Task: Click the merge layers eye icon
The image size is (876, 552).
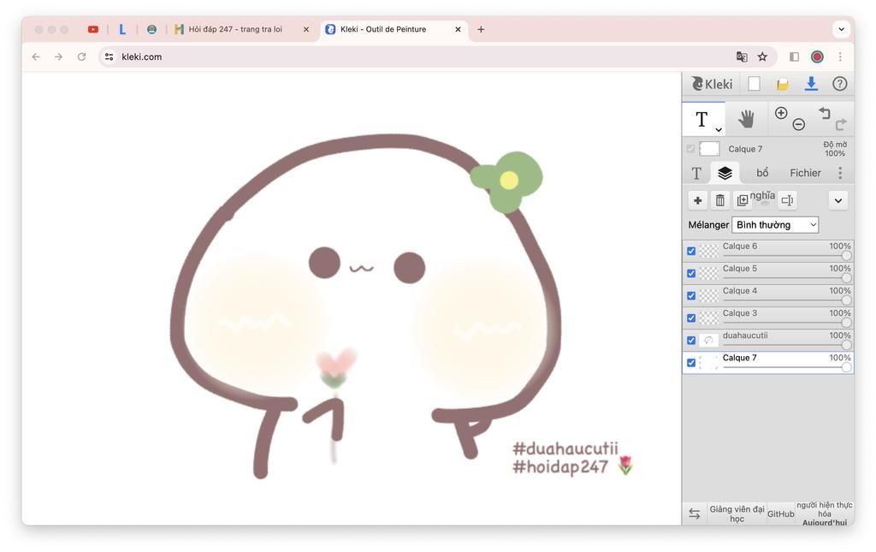Action: coord(765,204)
